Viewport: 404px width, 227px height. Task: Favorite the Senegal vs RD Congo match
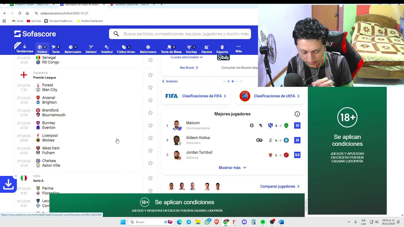click(150, 60)
